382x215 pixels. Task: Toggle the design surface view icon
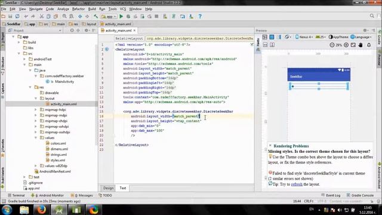(265, 37)
